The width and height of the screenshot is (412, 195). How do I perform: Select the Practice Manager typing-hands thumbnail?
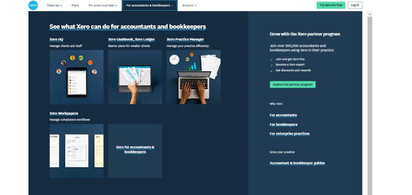click(194, 77)
